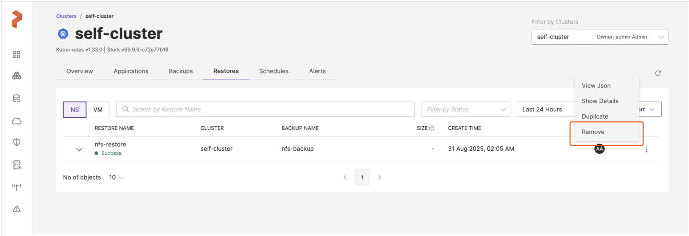This screenshot has width=689, height=236.
Task: Click the refresh icon above the table
Action: coord(658,73)
